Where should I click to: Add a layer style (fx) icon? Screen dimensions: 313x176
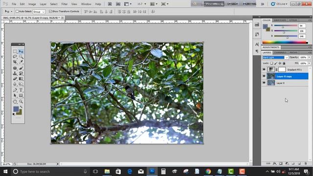[x=274, y=163]
